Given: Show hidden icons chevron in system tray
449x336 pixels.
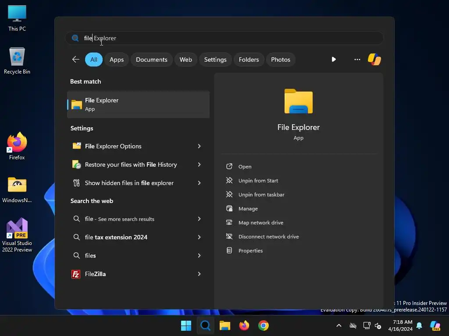Looking at the screenshot, I should (x=339, y=325).
